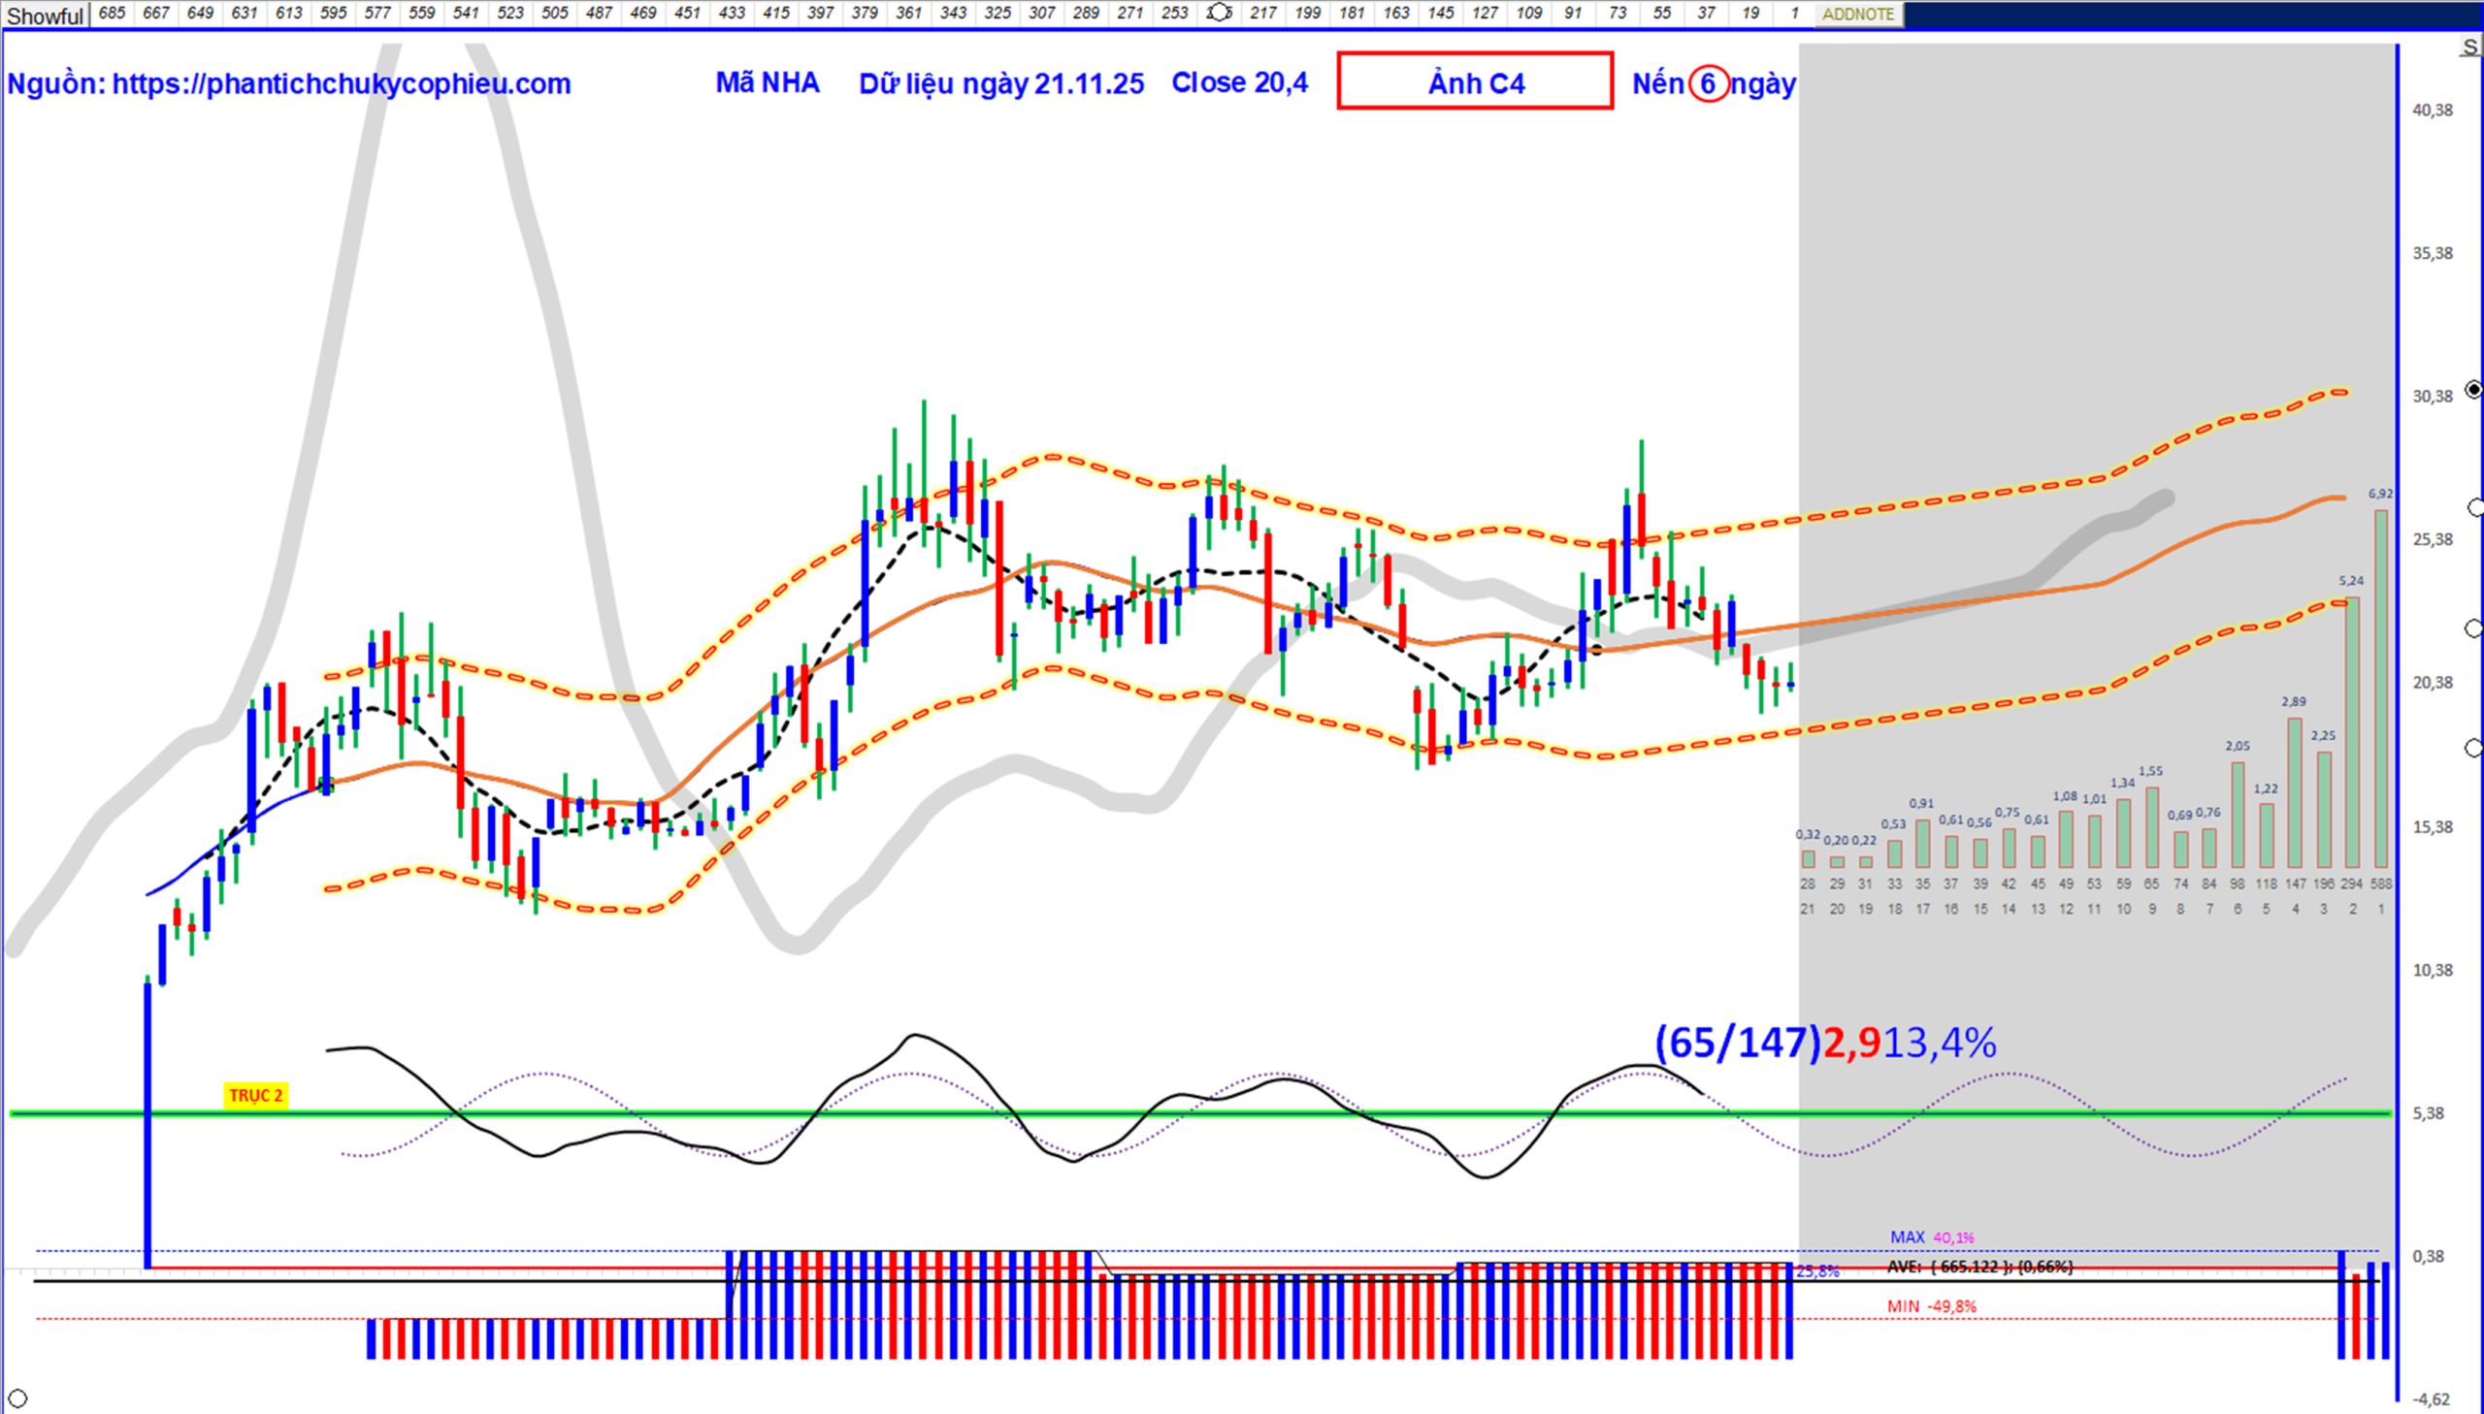Click the ADDNOTE button

(1856, 15)
